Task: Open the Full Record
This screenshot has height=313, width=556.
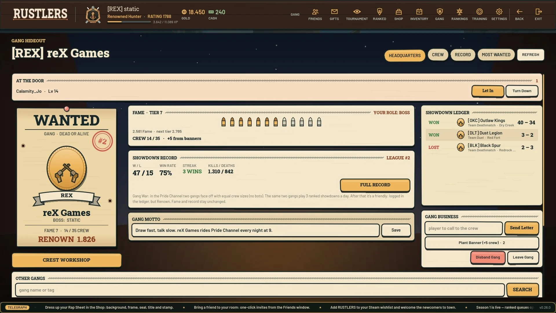Action: [x=375, y=185]
